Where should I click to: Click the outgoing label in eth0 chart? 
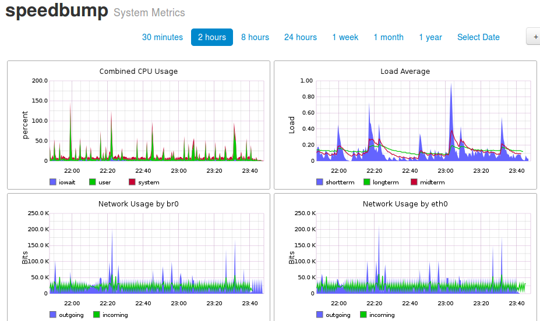pyautogui.click(x=338, y=315)
